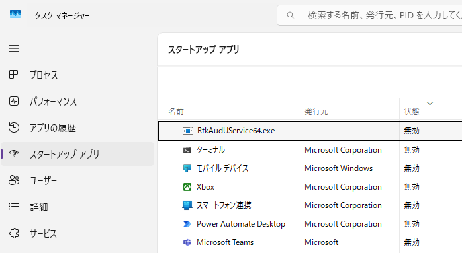Toggle the hamburger navigation menu
The height and width of the screenshot is (253, 462).
tap(14, 48)
